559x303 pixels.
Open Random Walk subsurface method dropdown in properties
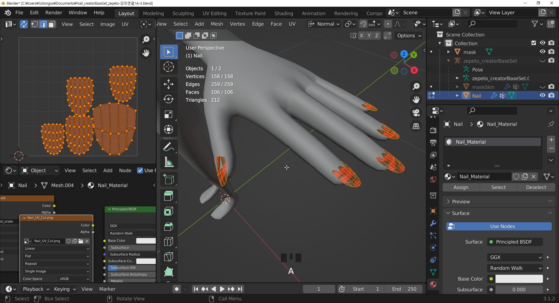click(x=515, y=268)
